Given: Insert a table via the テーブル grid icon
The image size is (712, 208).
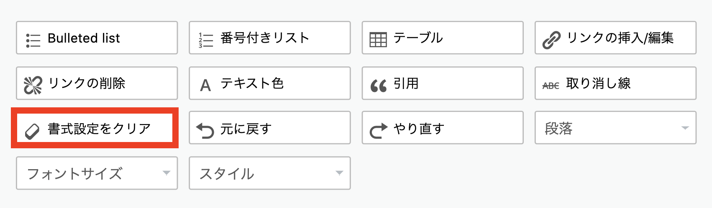Looking at the screenshot, I should click(x=378, y=40).
